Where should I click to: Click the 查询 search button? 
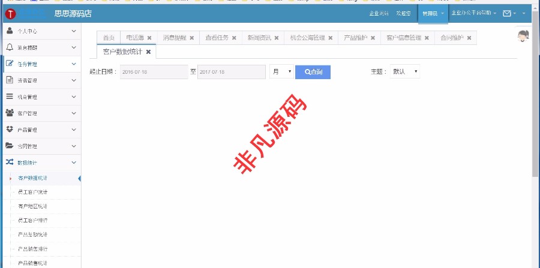coord(313,72)
